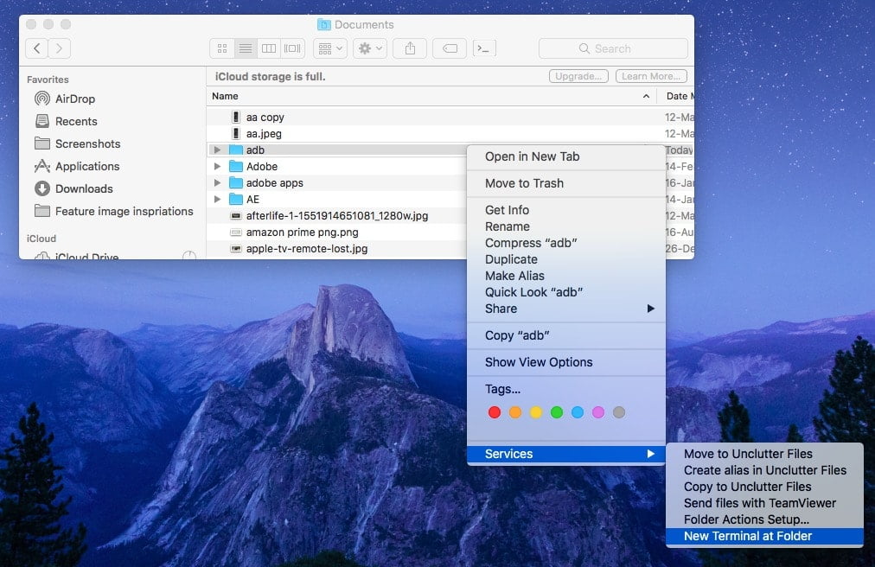Click the Upgrade button for iCloud storage

pyautogui.click(x=578, y=76)
